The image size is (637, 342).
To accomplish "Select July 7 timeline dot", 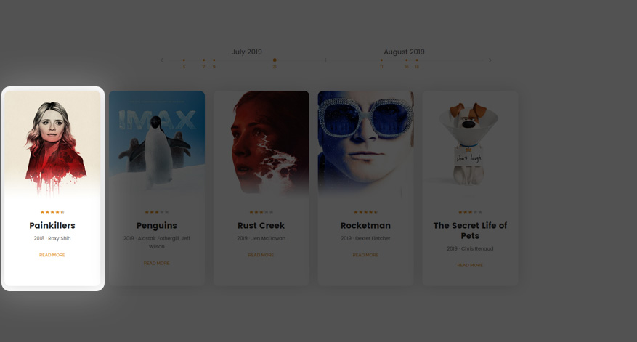I will pyautogui.click(x=203, y=60).
